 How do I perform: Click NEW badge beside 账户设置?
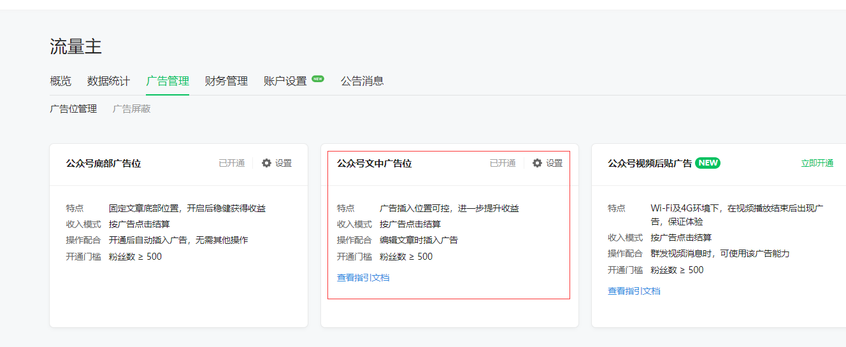(x=318, y=79)
